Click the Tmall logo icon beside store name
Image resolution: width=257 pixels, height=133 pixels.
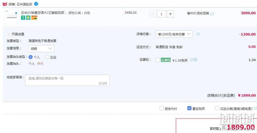pos(5,4)
